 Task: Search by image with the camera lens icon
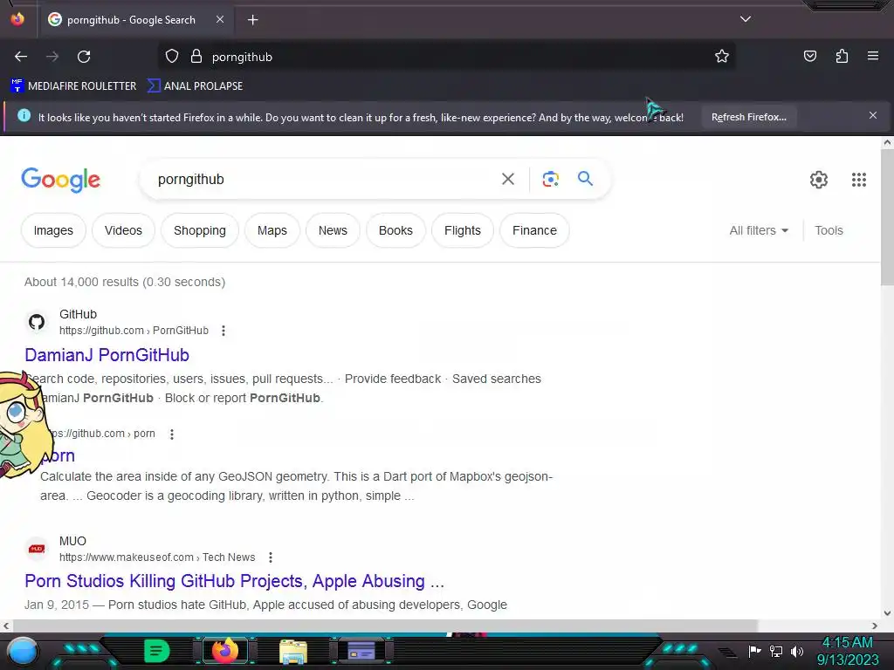(x=550, y=179)
